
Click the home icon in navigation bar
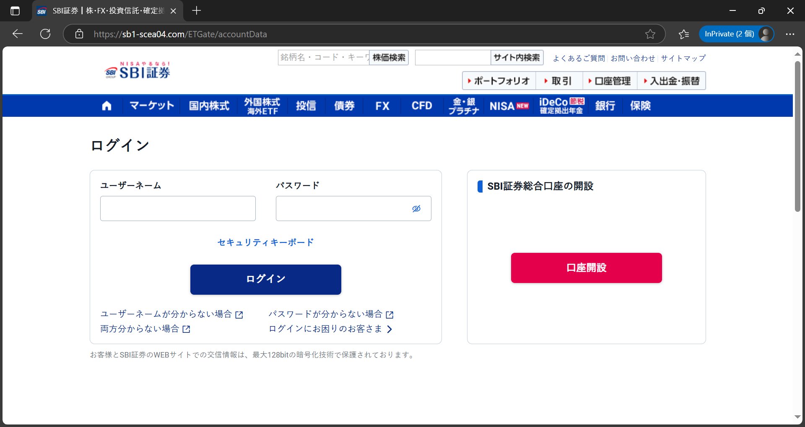tap(107, 105)
